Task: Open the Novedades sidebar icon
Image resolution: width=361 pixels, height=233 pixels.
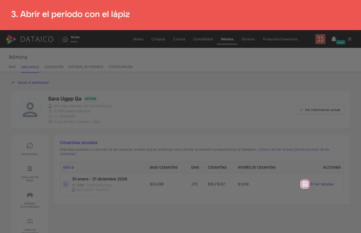Action: [30, 146]
